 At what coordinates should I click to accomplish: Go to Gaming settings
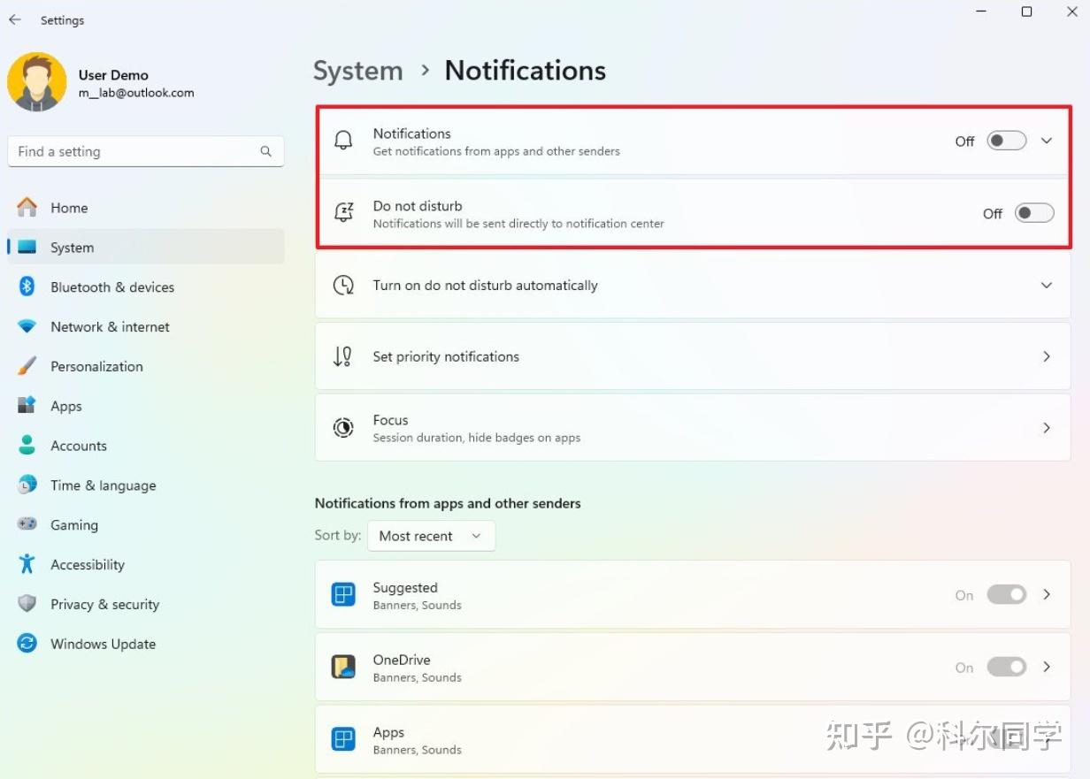[x=74, y=524]
